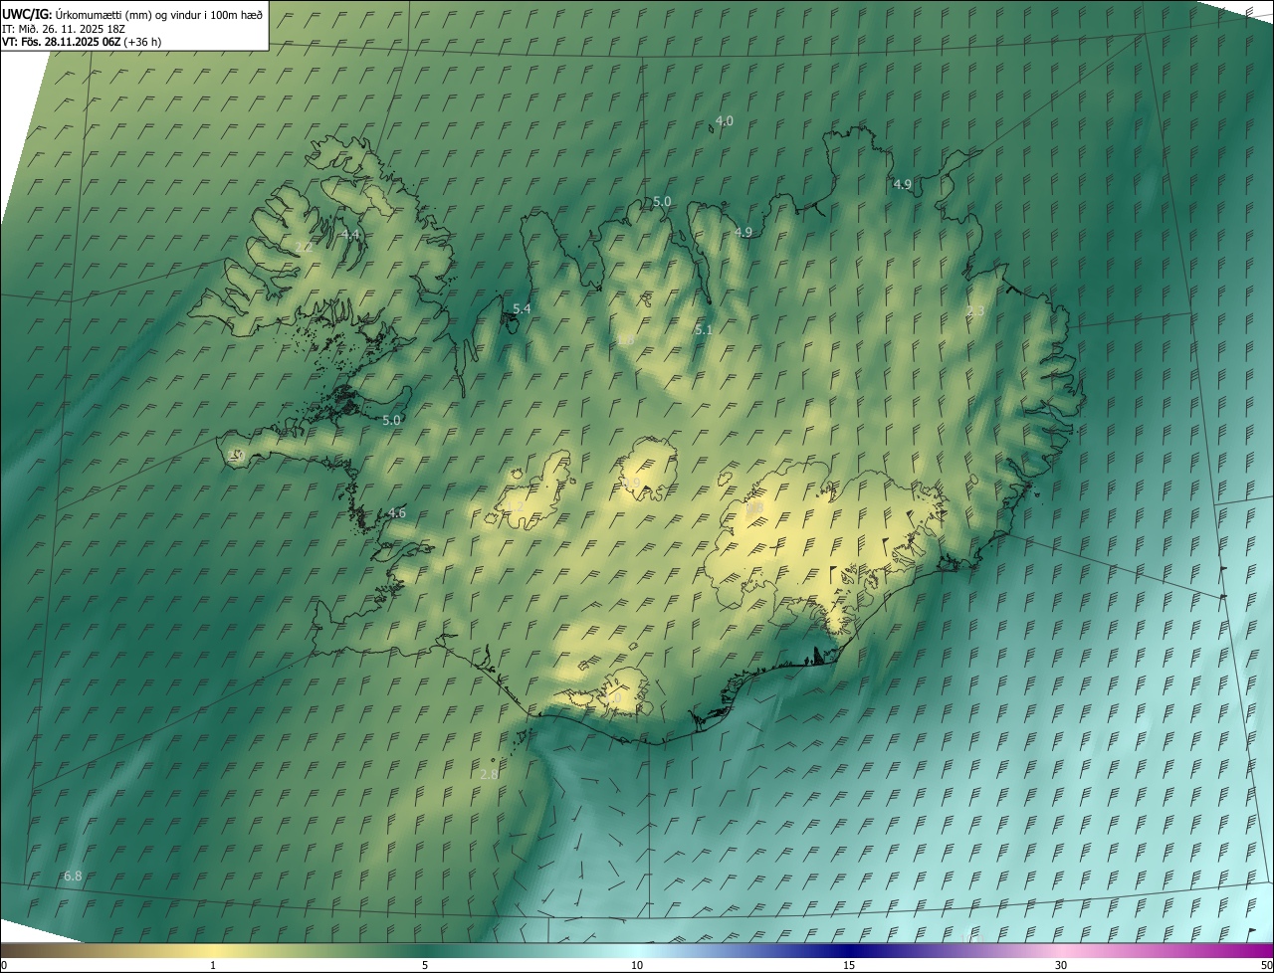
Task: Click the 4.4 value label in the Westfjords
Action: pos(349,234)
